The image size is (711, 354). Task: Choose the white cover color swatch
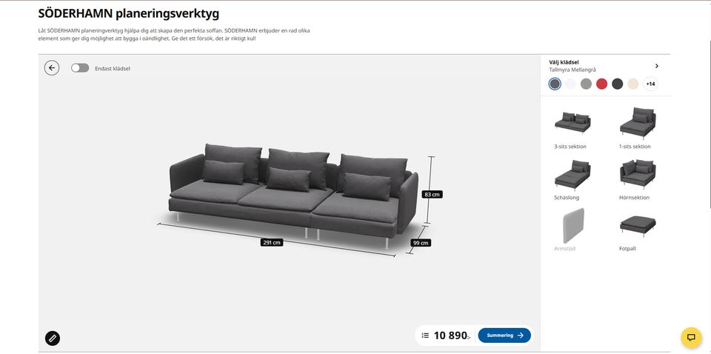click(x=570, y=84)
